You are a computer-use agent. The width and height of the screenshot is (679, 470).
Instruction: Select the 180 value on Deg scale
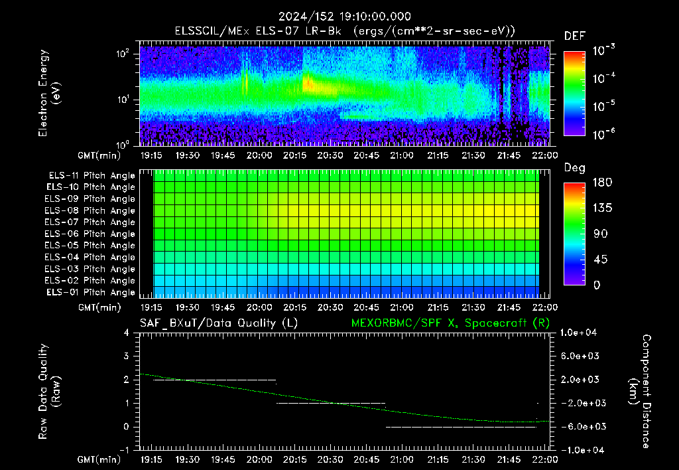click(603, 182)
